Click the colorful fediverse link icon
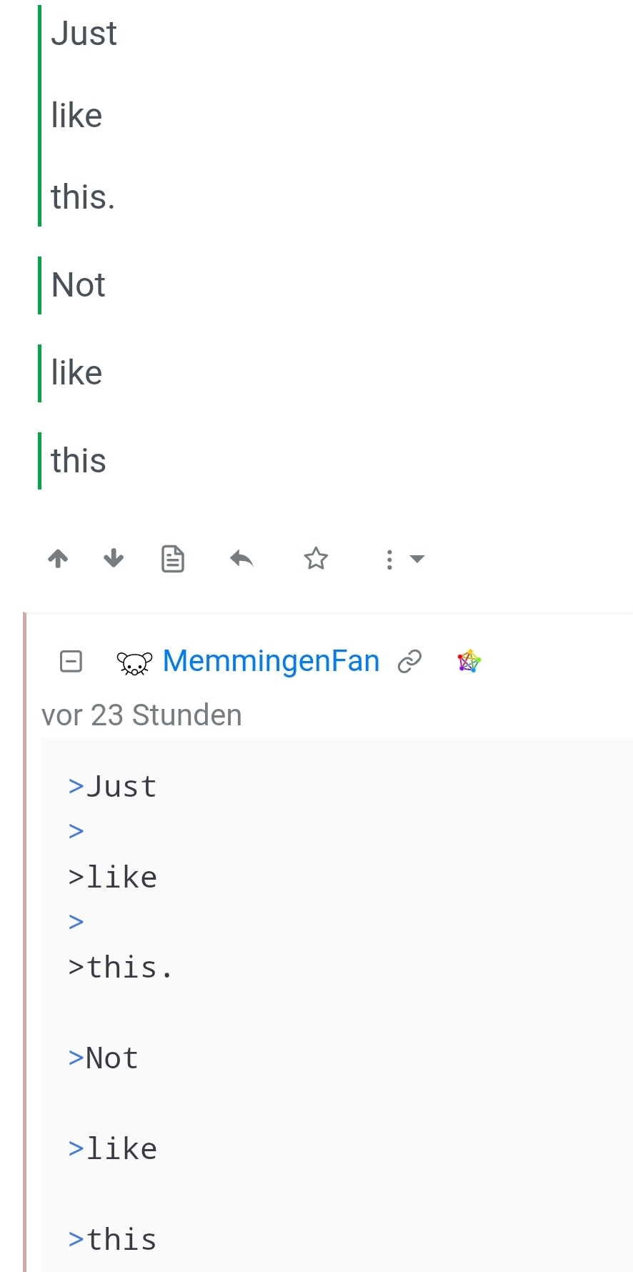The height and width of the screenshot is (1272, 633). [x=469, y=662]
